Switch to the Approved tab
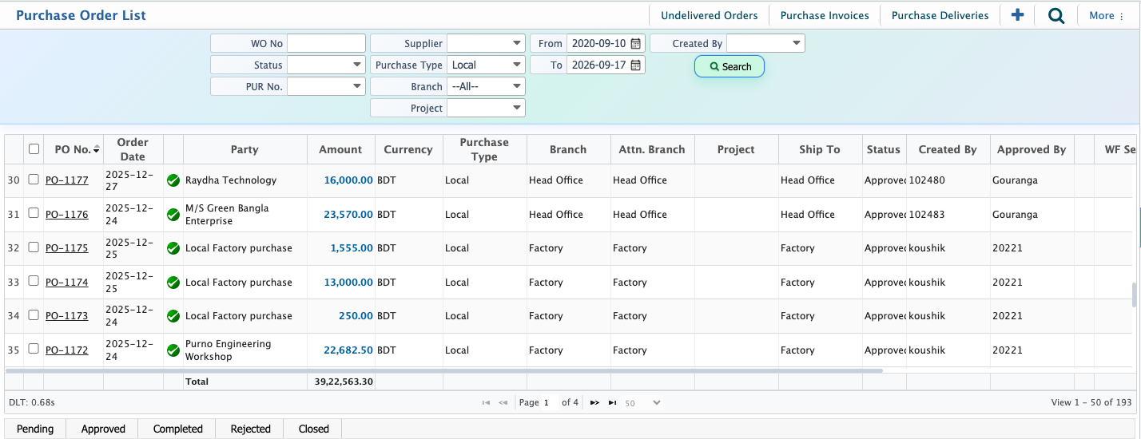Screen dimensions: 1141x439 coord(103,429)
